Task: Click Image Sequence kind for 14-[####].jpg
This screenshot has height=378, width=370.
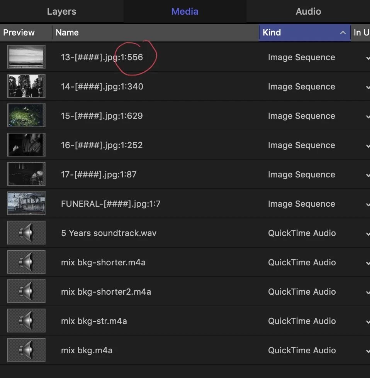Action: point(302,86)
